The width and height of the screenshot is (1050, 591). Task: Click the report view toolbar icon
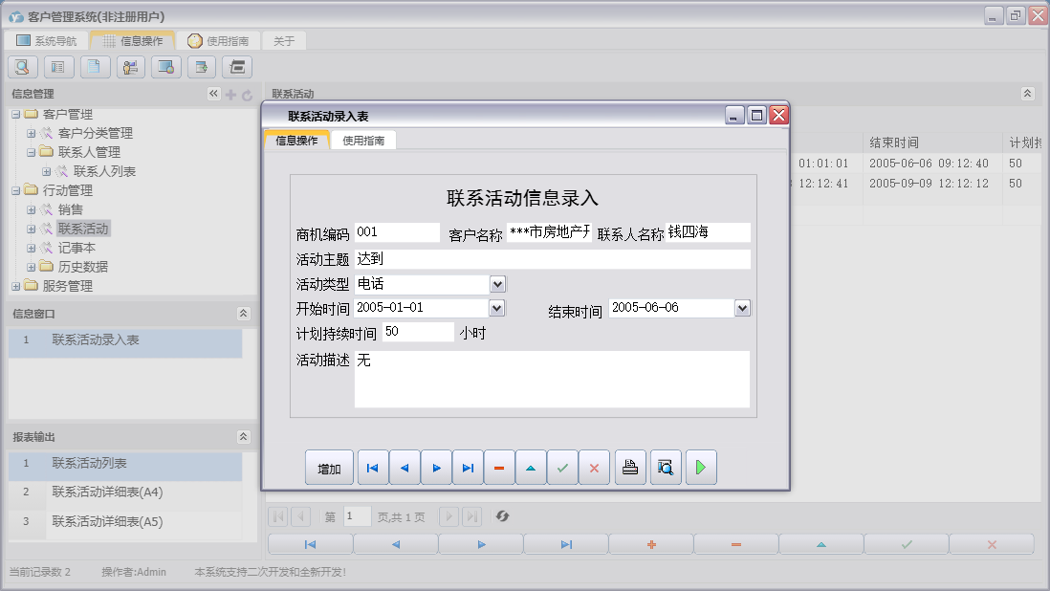(x=58, y=67)
